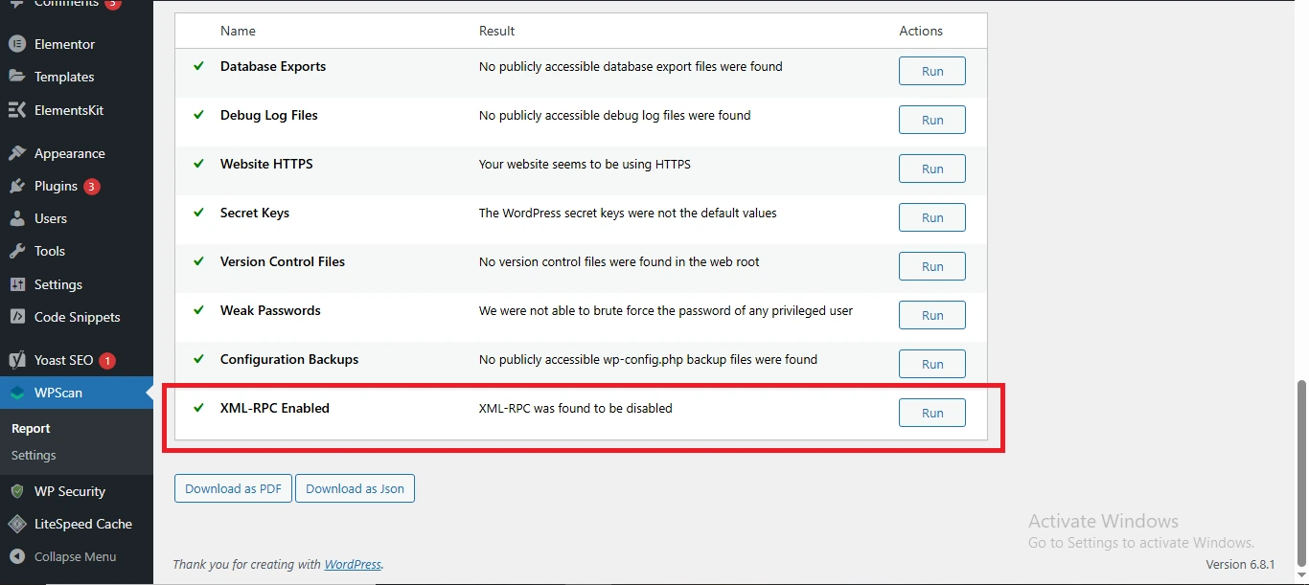Image resolution: width=1309 pixels, height=585 pixels.
Task: Click the Templates folder icon
Action: pyautogui.click(x=16, y=77)
